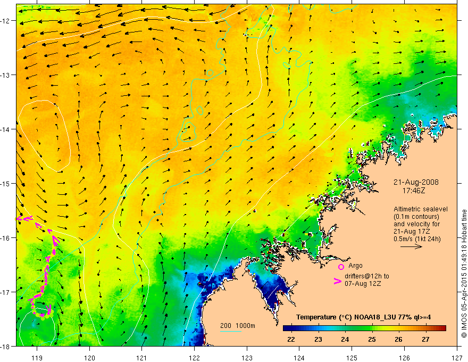This screenshot has height=362, width=468.
Task: Click the color bar tick label 23
Action: (x=318, y=339)
